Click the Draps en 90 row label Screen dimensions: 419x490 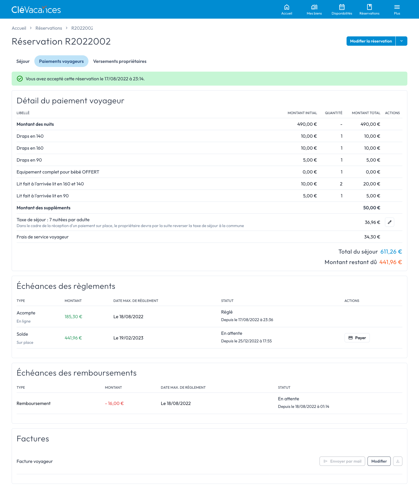29,160
